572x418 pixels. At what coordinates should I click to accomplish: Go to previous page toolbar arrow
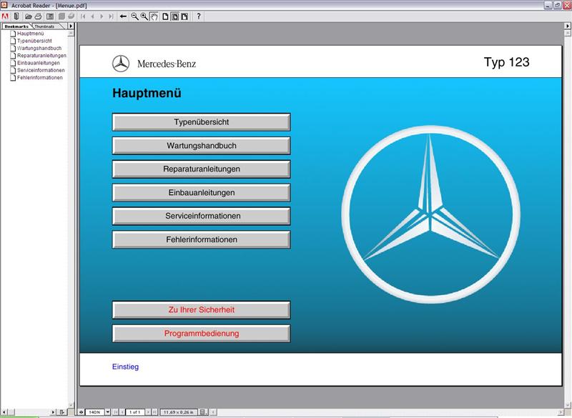(92, 16)
